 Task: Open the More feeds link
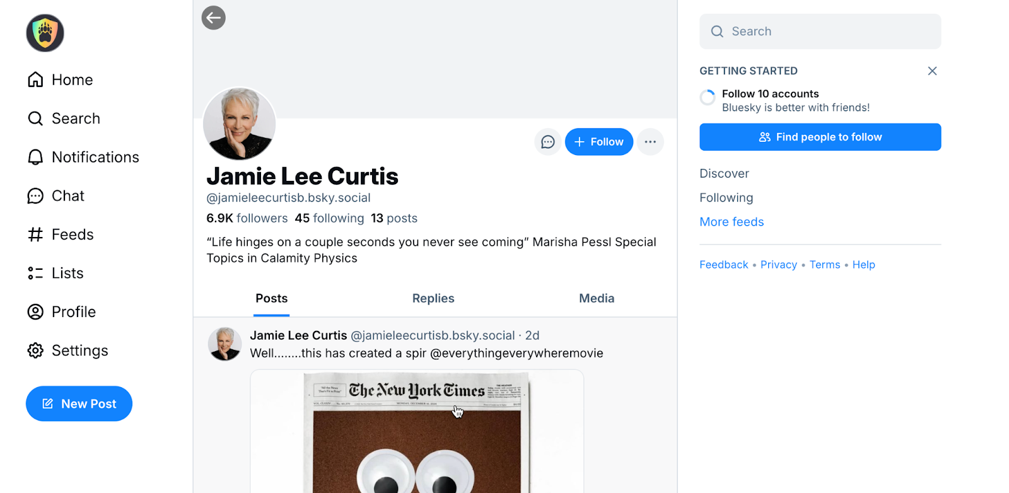pyautogui.click(x=732, y=222)
